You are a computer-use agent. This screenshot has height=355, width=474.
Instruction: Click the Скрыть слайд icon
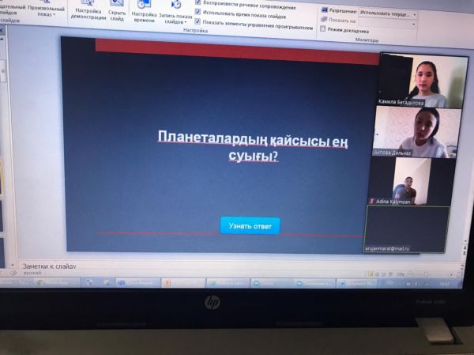(116, 12)
